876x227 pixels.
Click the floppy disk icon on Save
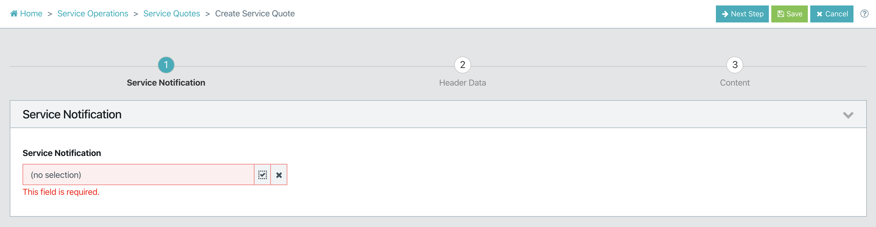[x=781, y=14]
